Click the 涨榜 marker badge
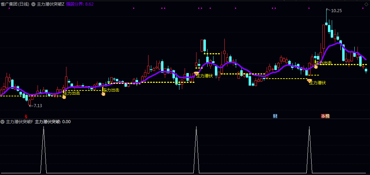Viewport: 370px width, 175px height. point(325,116)
